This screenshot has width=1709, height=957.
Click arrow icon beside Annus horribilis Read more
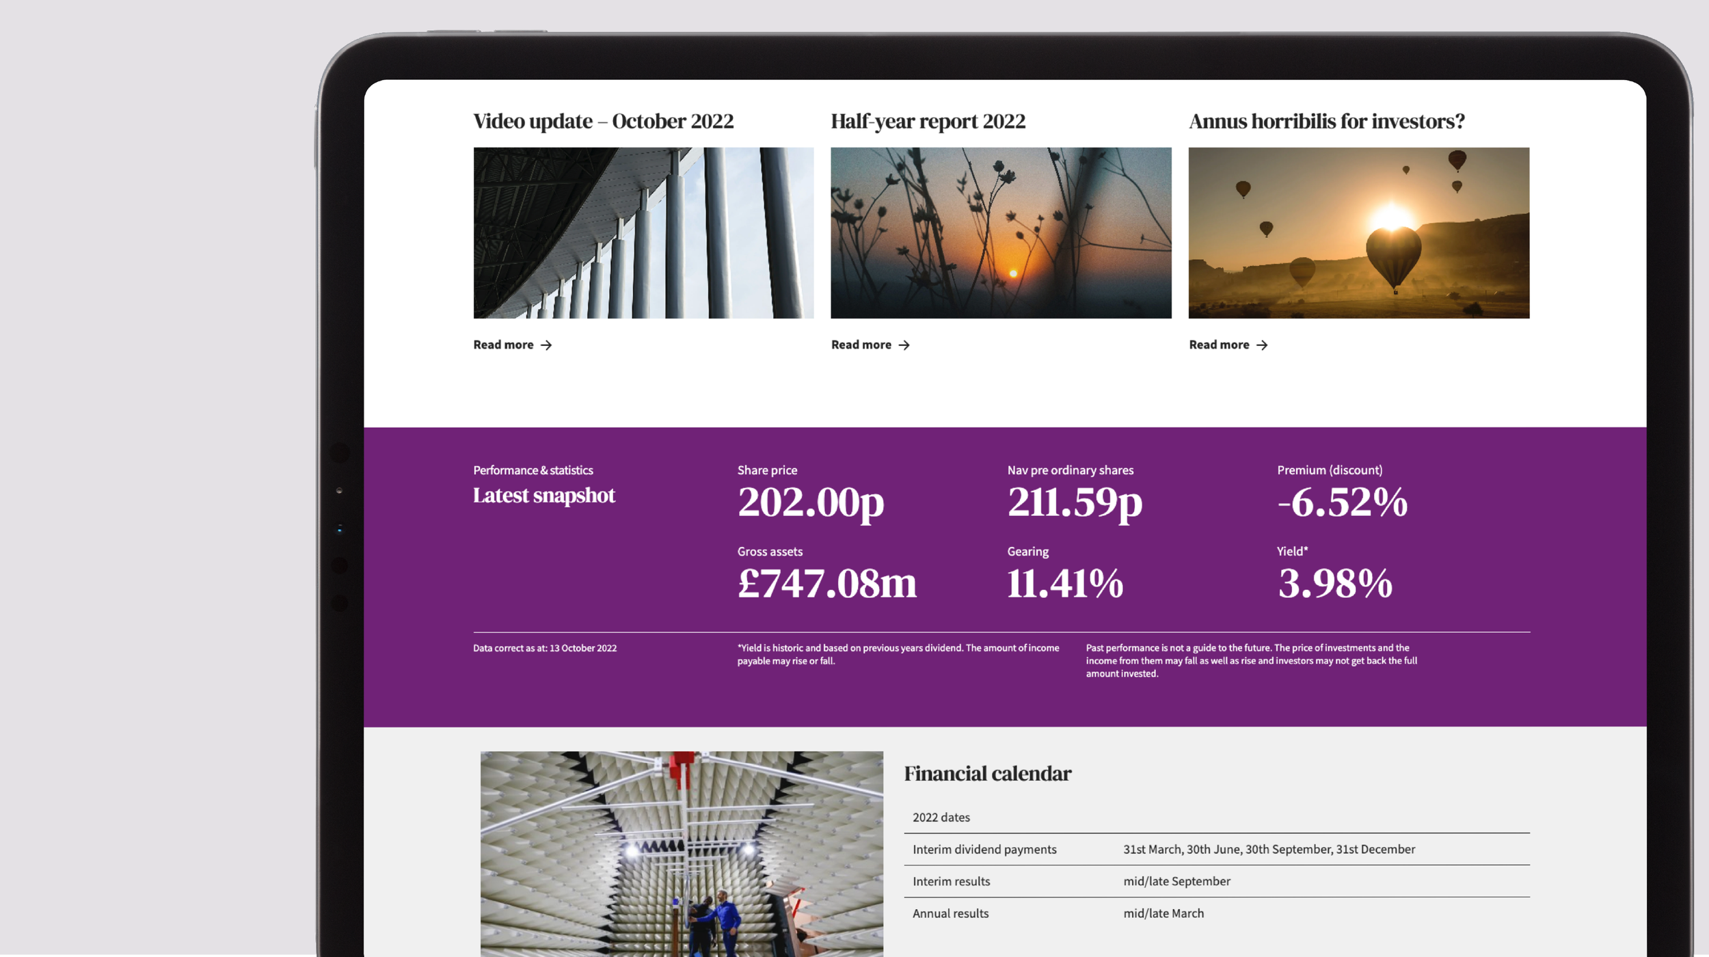pyautogui.click(x=1262, y=345)
